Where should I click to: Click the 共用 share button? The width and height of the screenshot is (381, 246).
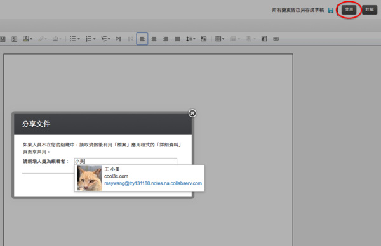[x=349, y=10]
